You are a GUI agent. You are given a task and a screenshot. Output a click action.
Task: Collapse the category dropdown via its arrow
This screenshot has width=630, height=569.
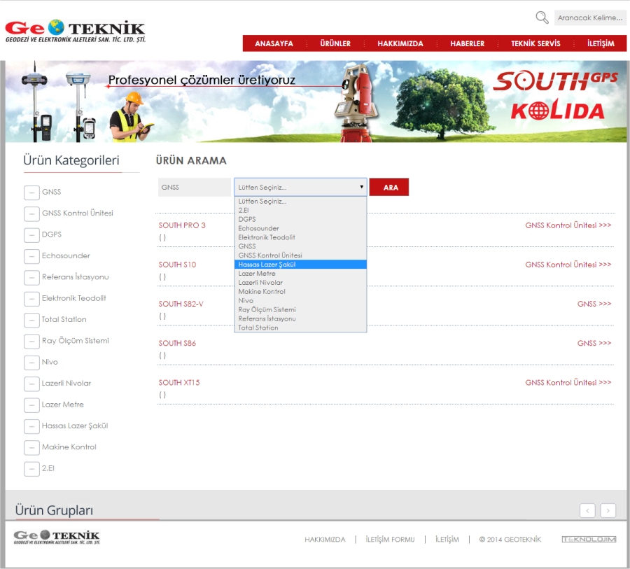[362, 187]
